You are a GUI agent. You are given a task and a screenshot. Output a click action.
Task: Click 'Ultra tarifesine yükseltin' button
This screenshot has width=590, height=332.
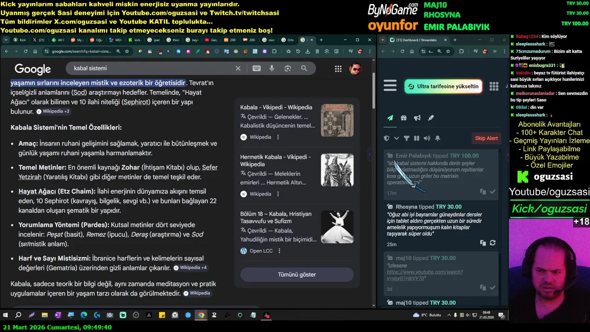(x=443, y=86)
